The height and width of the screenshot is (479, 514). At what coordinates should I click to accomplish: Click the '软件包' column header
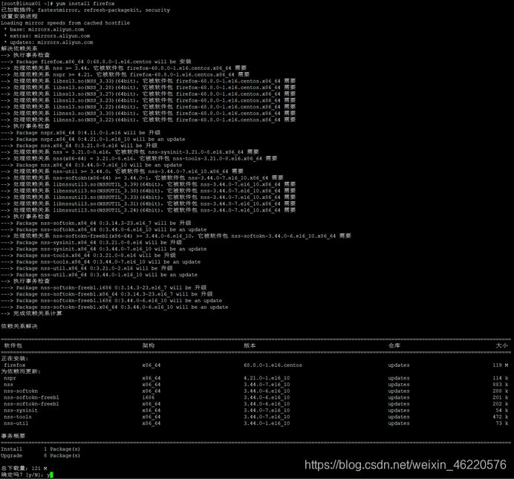tap(13, 345)
